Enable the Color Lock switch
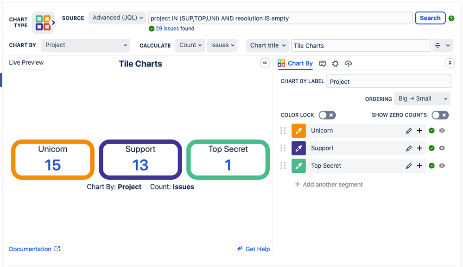Image resolution: width=463 pixels, height=267 pixels. click(x=327, y=115)
